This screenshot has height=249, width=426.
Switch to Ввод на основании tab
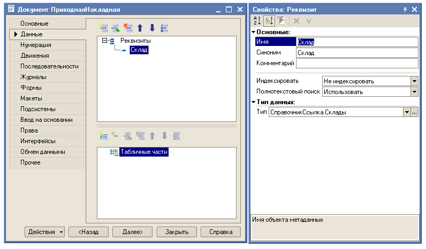(48, 120)
